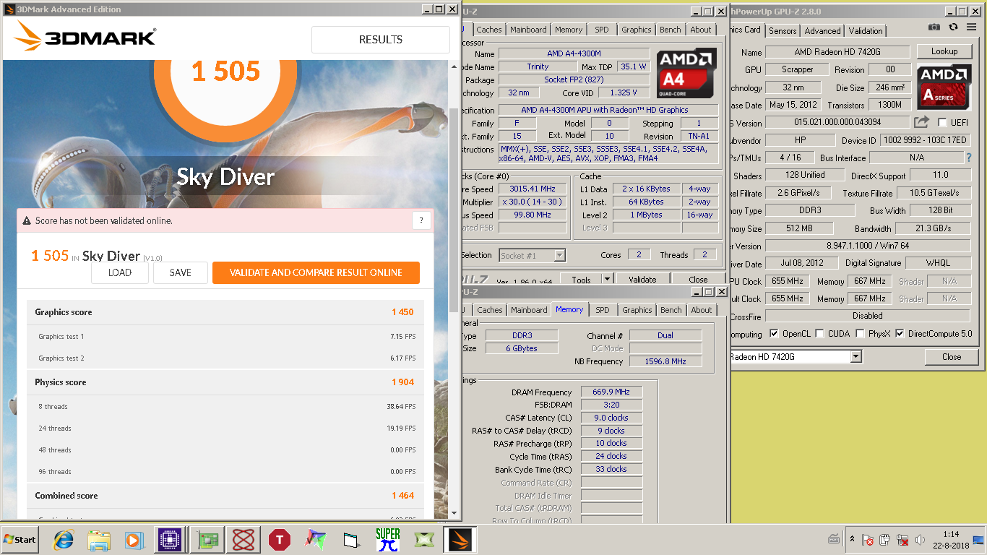The image size is (987, 555).
Task: Switch to GPU-Z via green card taskbar icon
Action: (x=206, y=540)
